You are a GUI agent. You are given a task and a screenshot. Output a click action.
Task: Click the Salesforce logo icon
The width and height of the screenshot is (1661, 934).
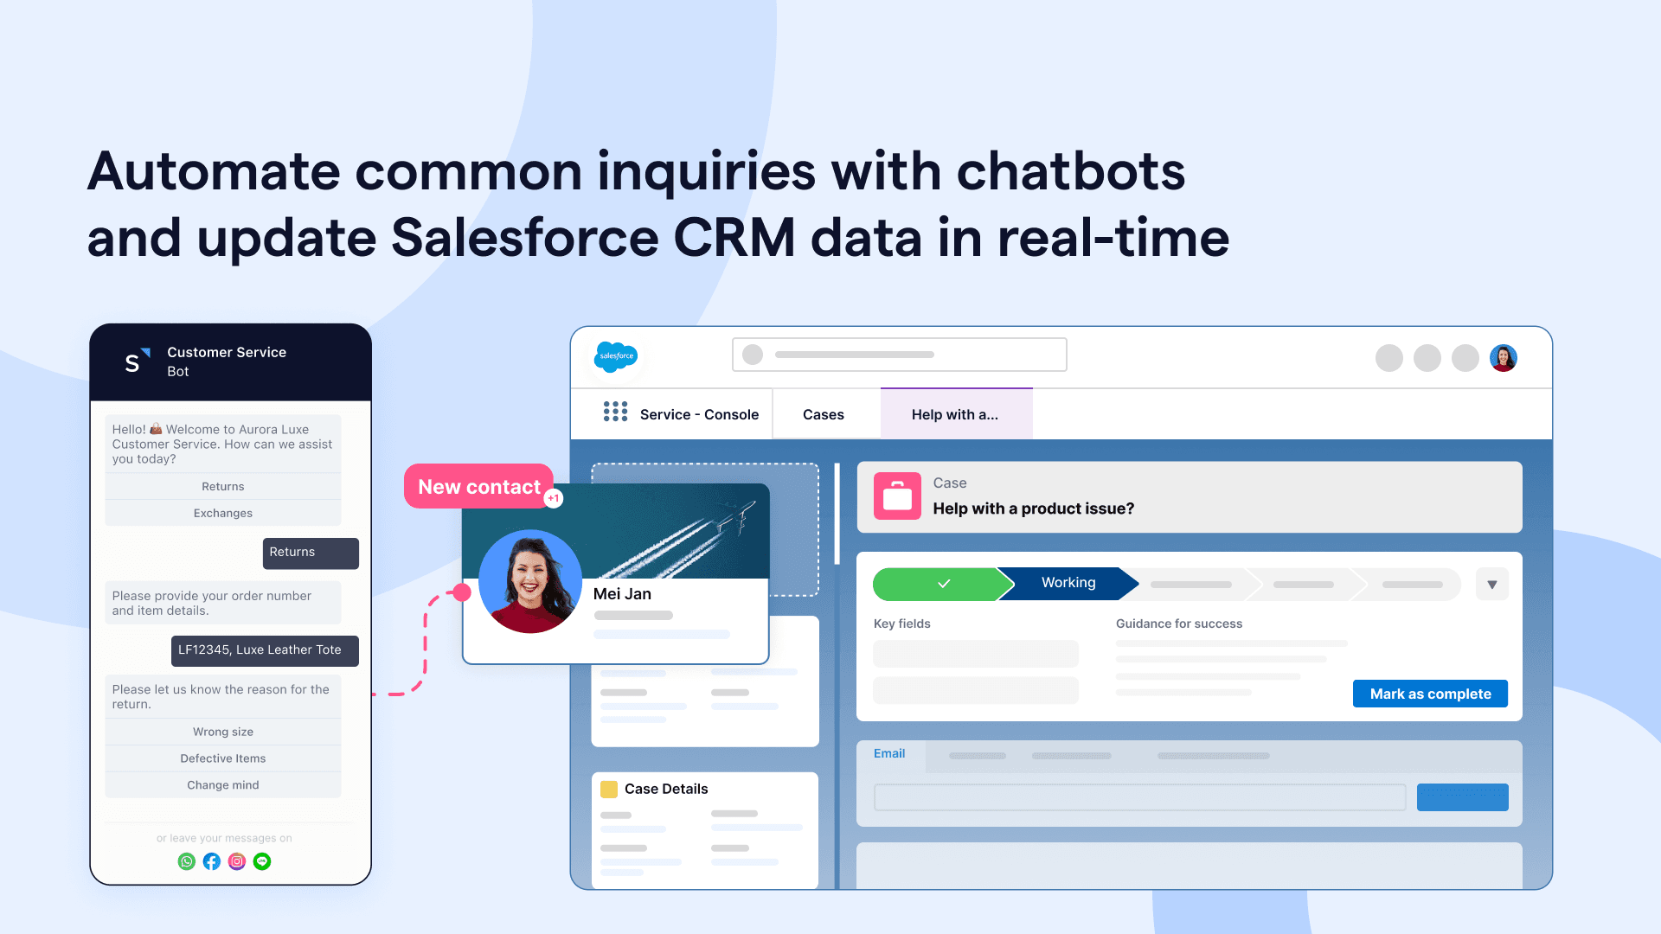617,355
